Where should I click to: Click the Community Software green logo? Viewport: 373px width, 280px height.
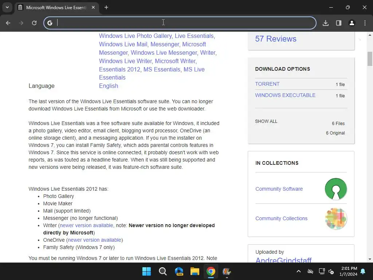click(x=335, y=189)
